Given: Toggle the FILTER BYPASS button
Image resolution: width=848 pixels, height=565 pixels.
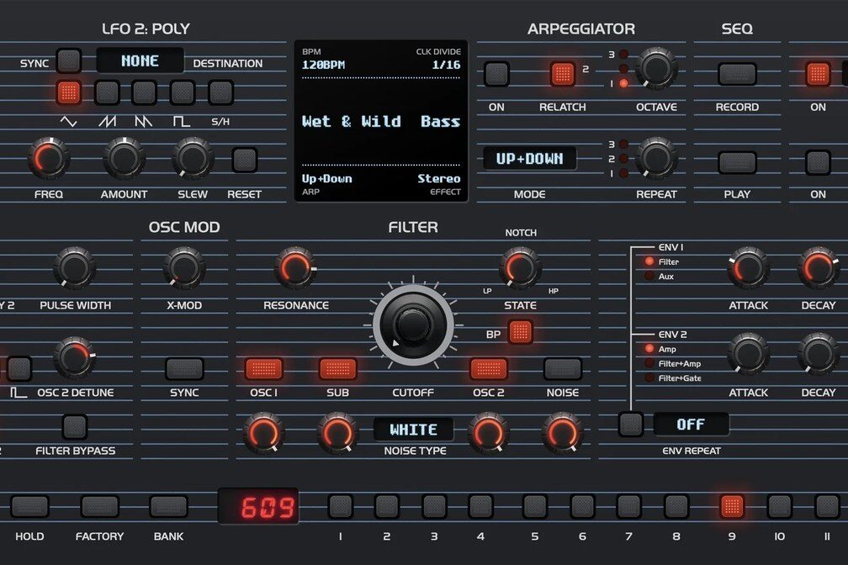Looking at the screenshot, I should click(75, 426).
